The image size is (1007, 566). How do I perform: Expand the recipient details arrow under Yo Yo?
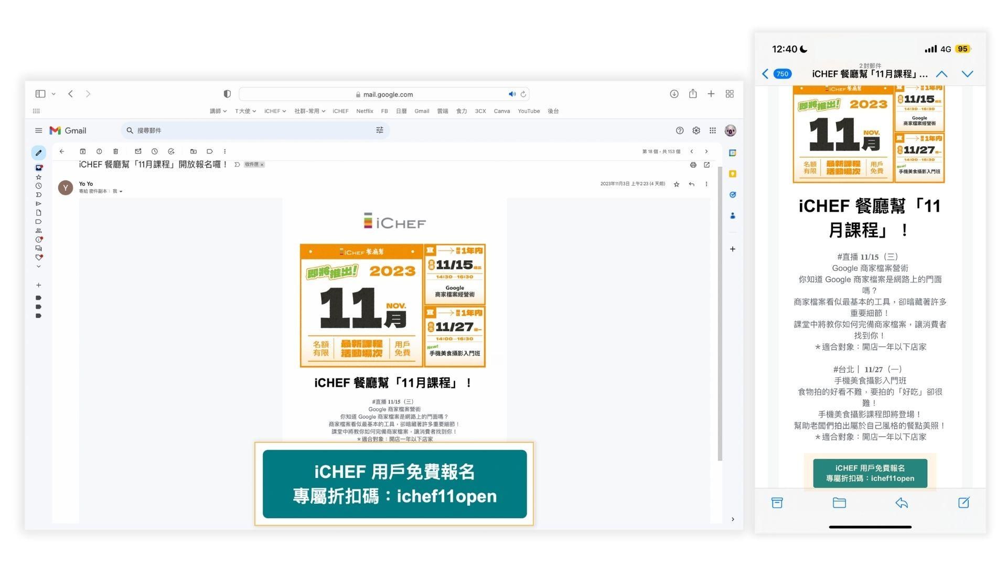[121, 192]
